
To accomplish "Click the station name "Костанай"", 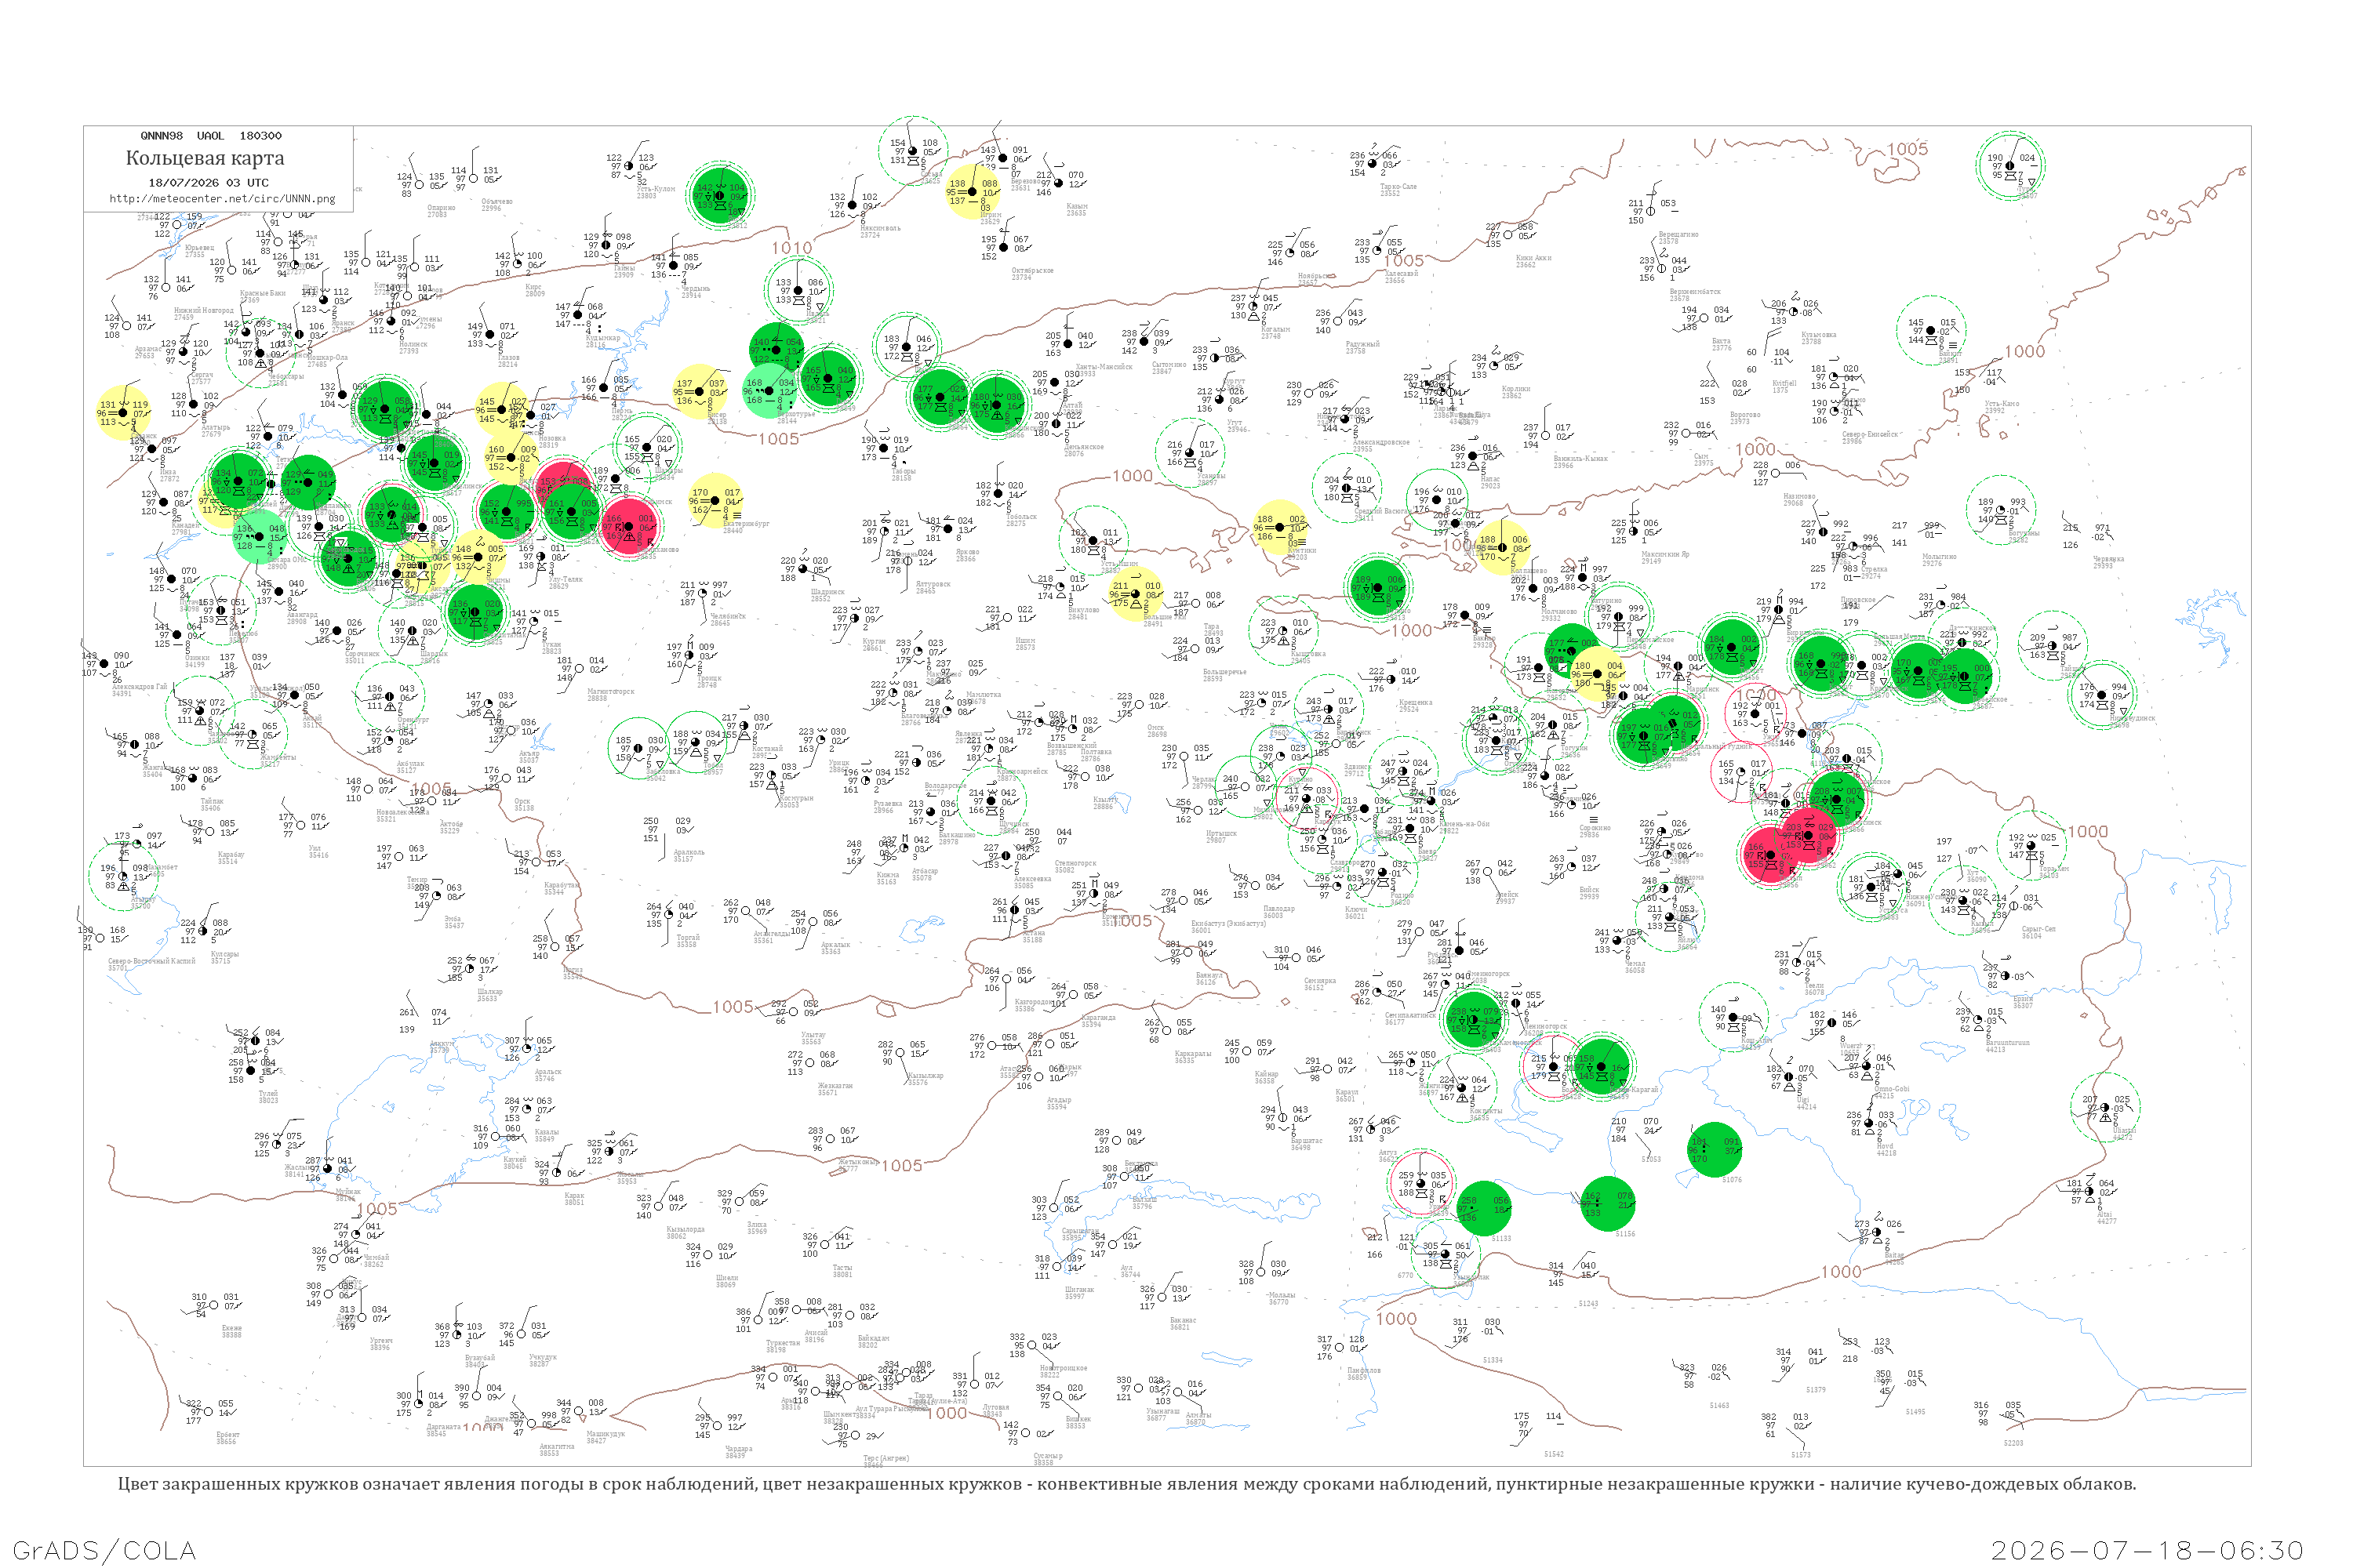I will pos(767,749).
